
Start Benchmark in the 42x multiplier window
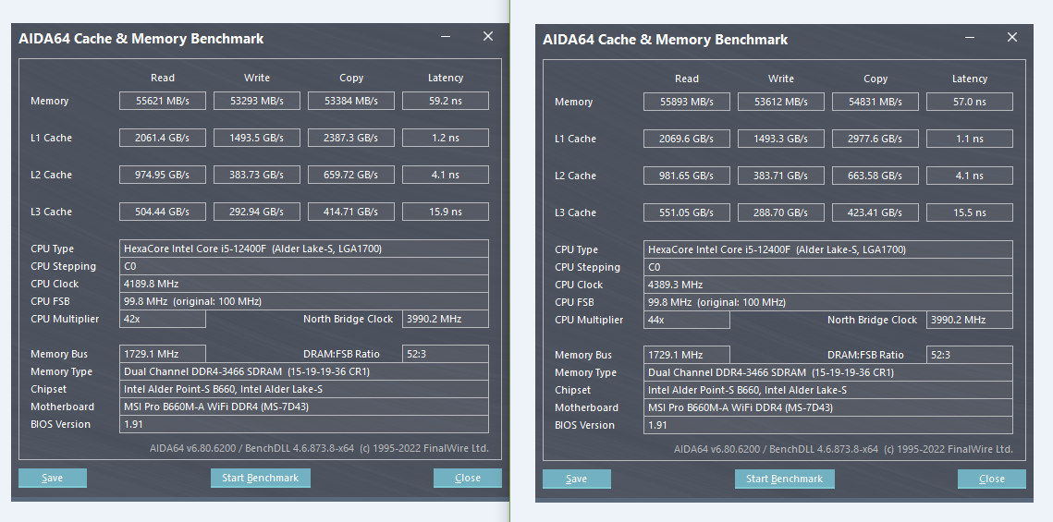point(261,478)
